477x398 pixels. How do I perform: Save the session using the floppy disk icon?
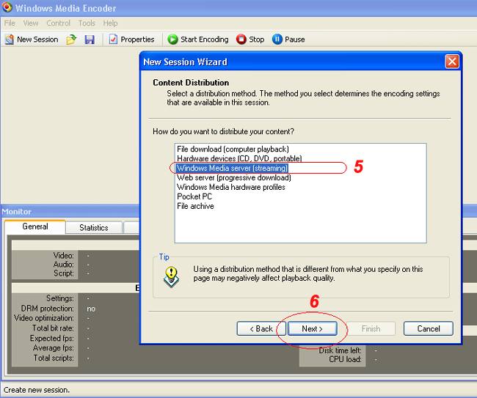tap(90, 40)
